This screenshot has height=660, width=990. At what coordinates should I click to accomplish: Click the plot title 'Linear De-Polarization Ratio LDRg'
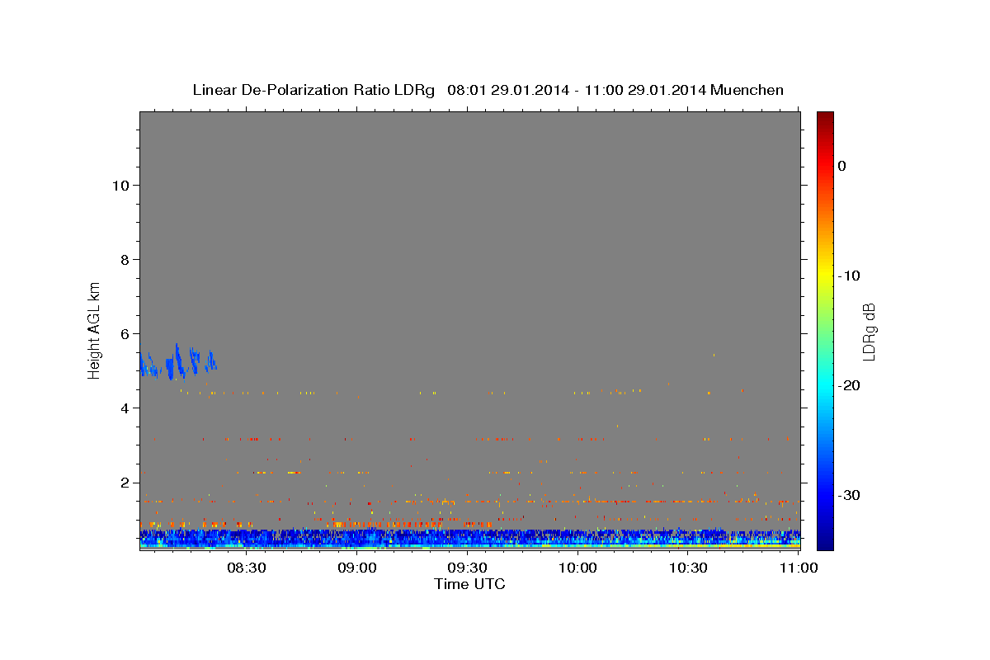point(313,90)
